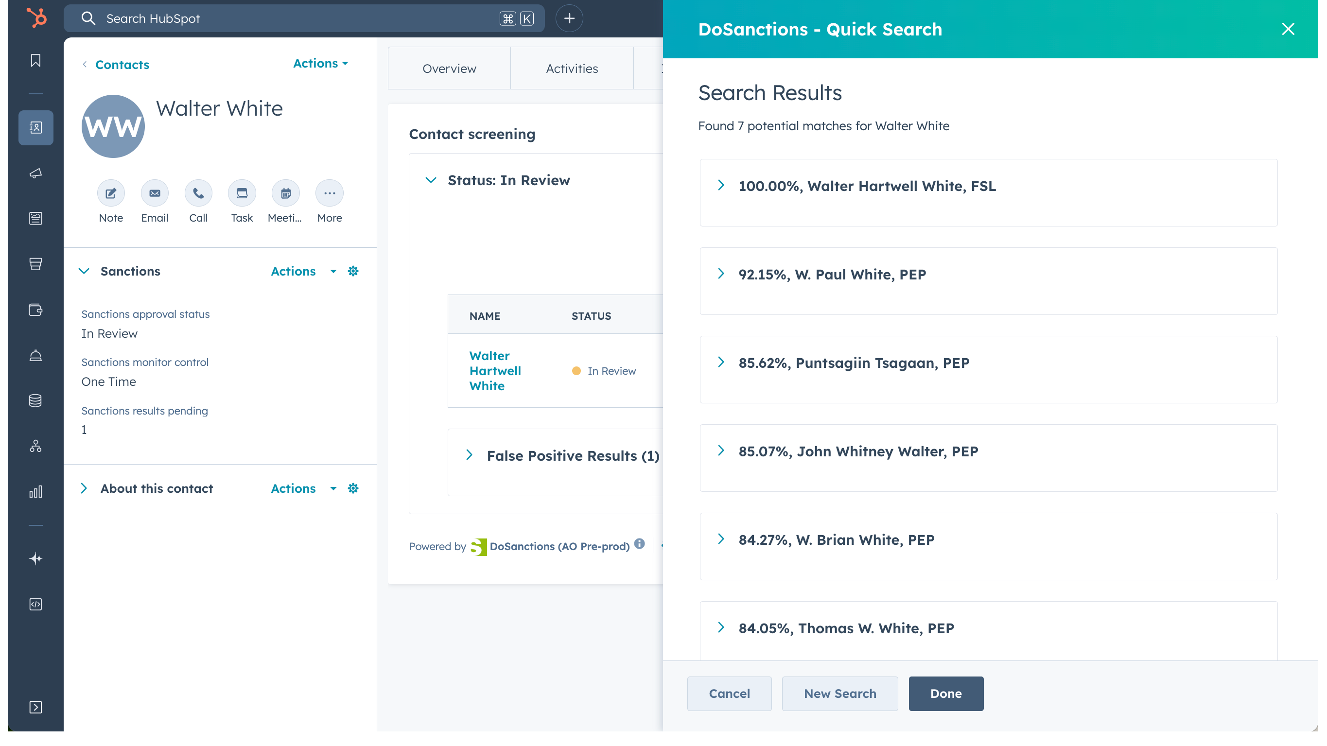The height and width of the screenshot is (746, 1327).
Task: Open the Marketing megaphone icon
Action: (x=35, y=173)
